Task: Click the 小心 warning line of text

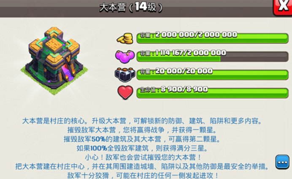Action: (x=143, y=157)
